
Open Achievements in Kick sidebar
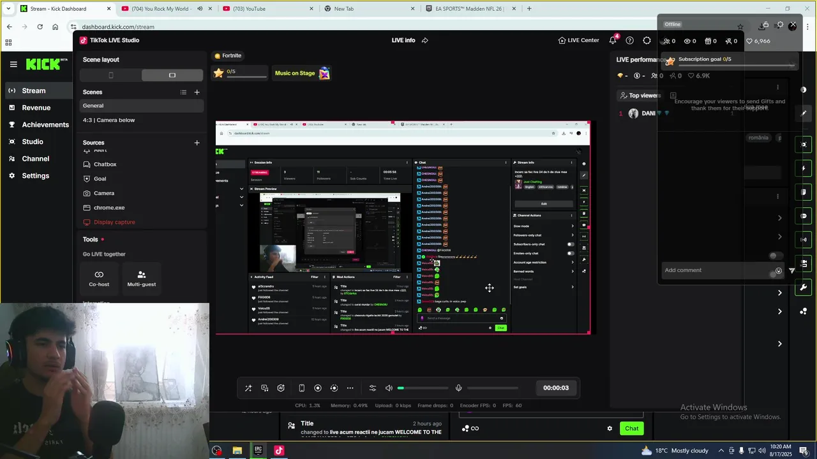(x=38, y=124)
